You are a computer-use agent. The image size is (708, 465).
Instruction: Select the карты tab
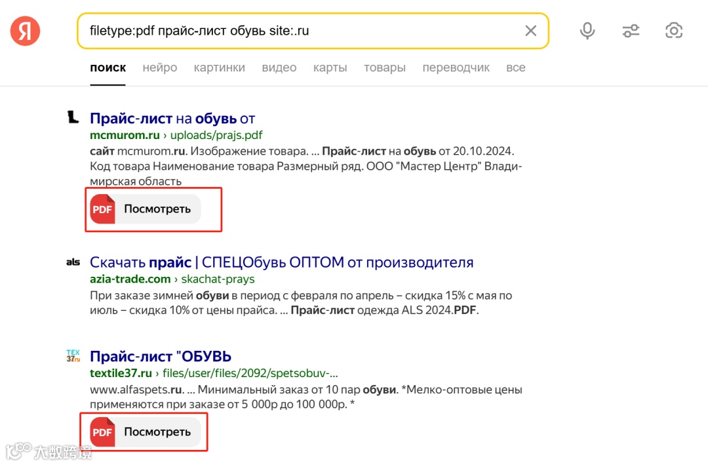[330, 68]
